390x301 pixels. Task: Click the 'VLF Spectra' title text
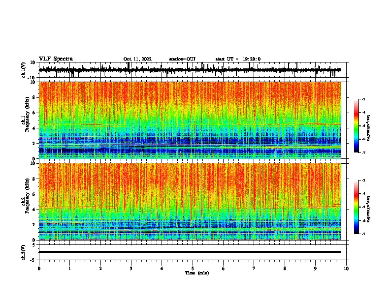(56, 59)
